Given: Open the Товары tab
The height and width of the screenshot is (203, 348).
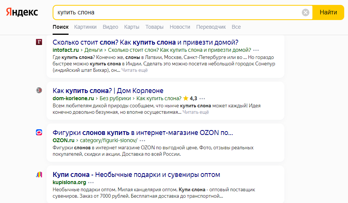Looking at the screenshot, I should tap(154, 27).
